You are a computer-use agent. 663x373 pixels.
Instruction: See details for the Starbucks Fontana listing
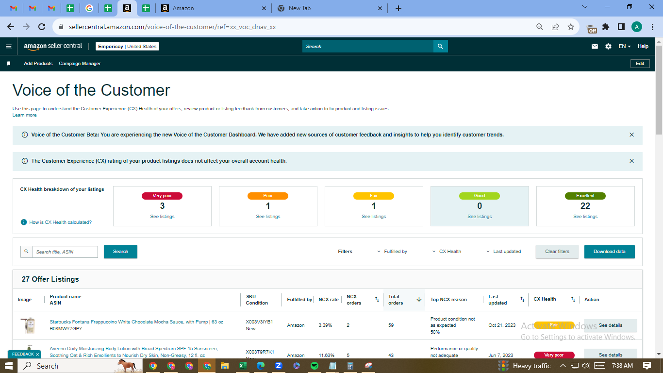coord(611,325)
